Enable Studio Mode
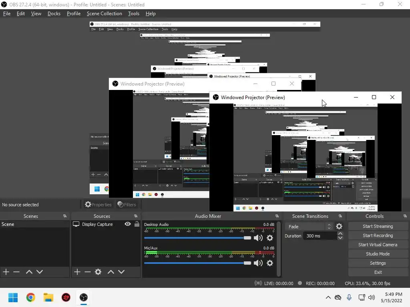The image size is (410, 307). point(378,254)
